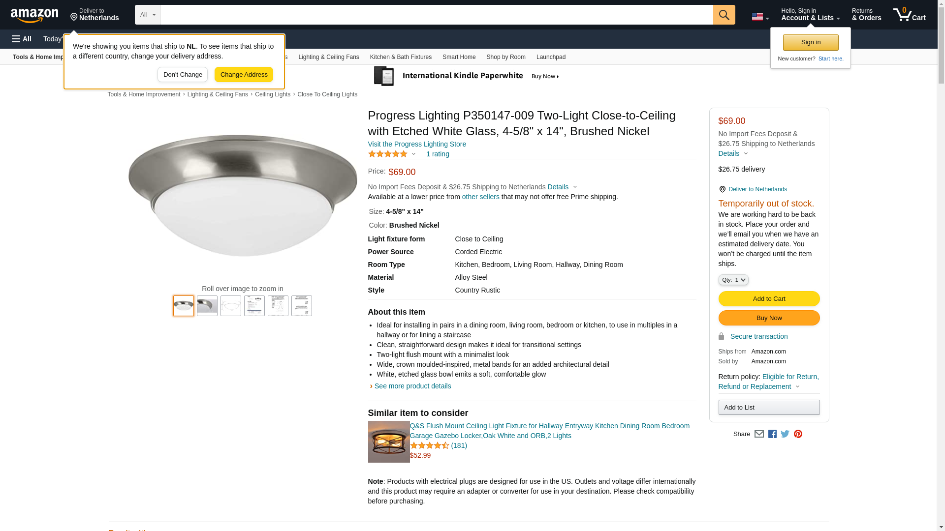
Task: Click the Add to Cart button
Action: click(x=769, y=299)
